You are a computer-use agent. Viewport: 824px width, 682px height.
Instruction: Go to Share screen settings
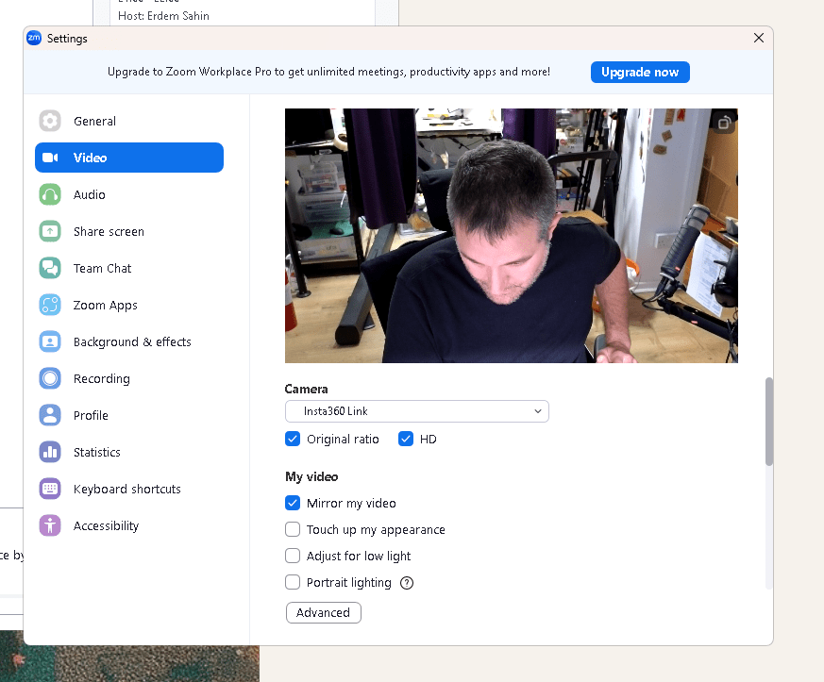(129, 231)
